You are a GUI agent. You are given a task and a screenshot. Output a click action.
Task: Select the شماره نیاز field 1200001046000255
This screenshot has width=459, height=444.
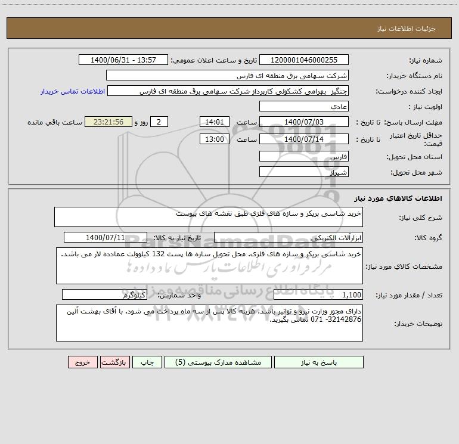pyautogui.click(x=304, y=60)
